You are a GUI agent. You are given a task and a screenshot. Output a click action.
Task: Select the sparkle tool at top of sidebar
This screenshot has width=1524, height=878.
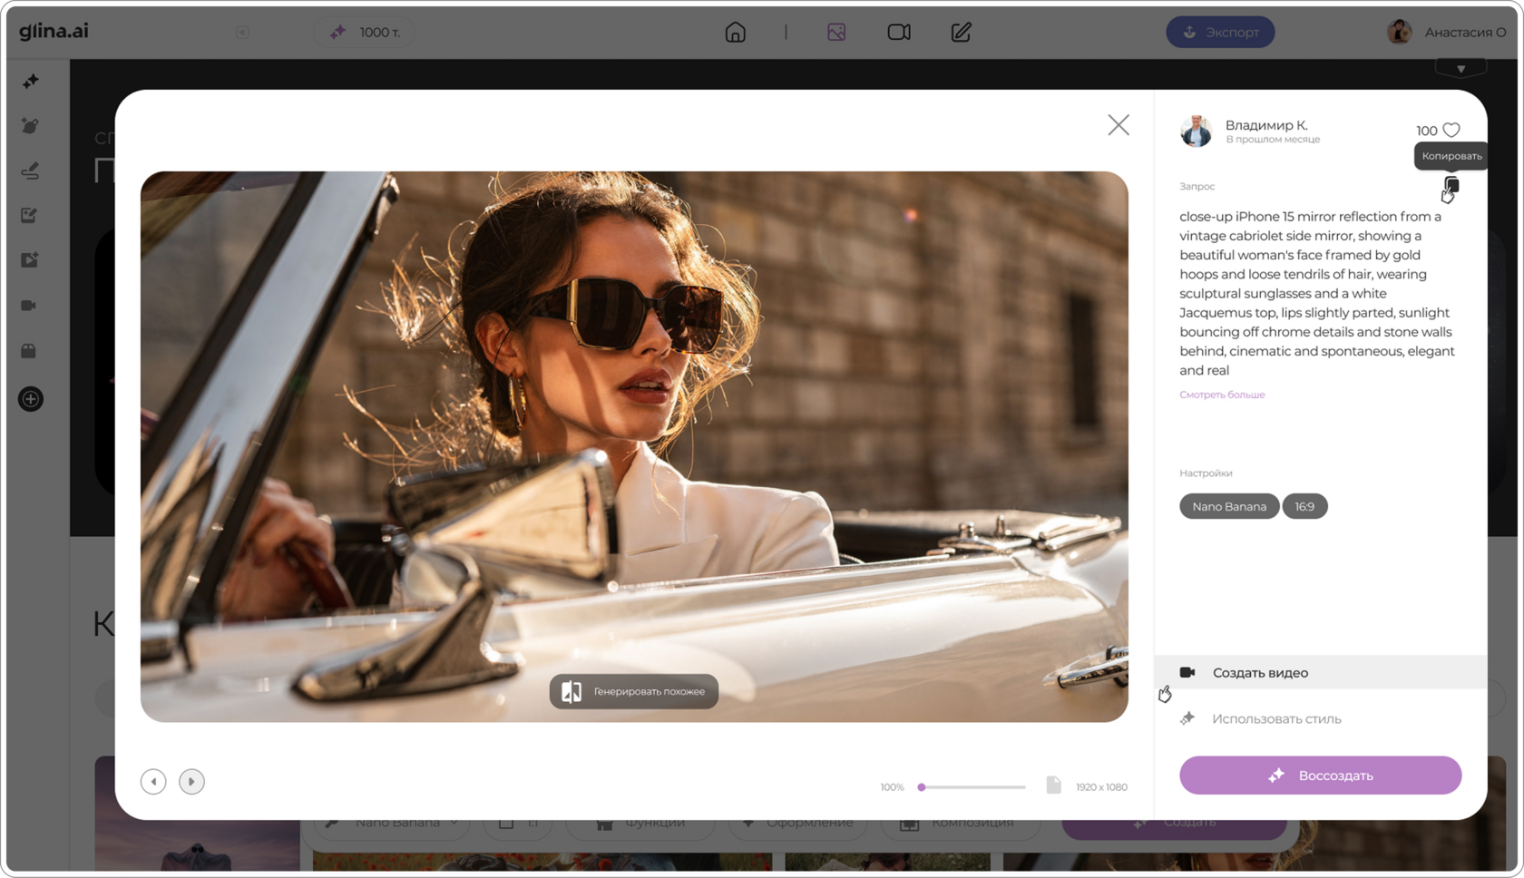(x=31, y=82)
